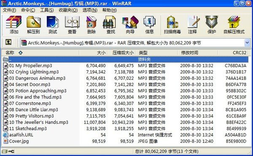Open the 工具(S) menu
Image resolution: width=253 pixels, height=156 pixels.
coord(47,10)
